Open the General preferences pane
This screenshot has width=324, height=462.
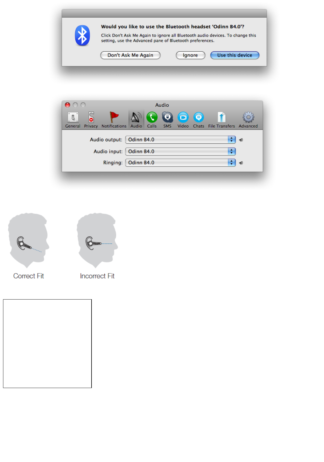73,120
